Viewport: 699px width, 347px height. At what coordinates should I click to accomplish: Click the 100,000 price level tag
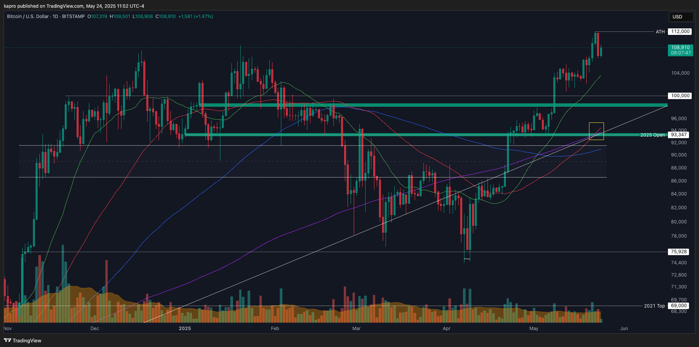point(680,96)
